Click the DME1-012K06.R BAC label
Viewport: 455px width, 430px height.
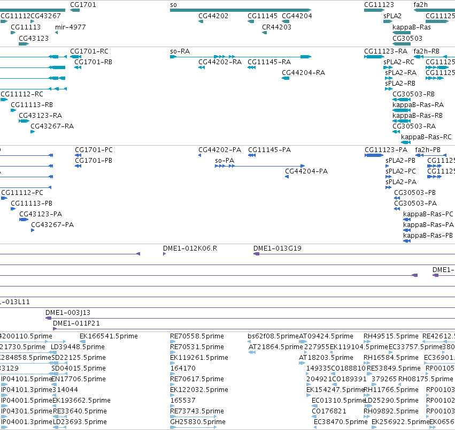pyautogui.click(x=190, y=248)
